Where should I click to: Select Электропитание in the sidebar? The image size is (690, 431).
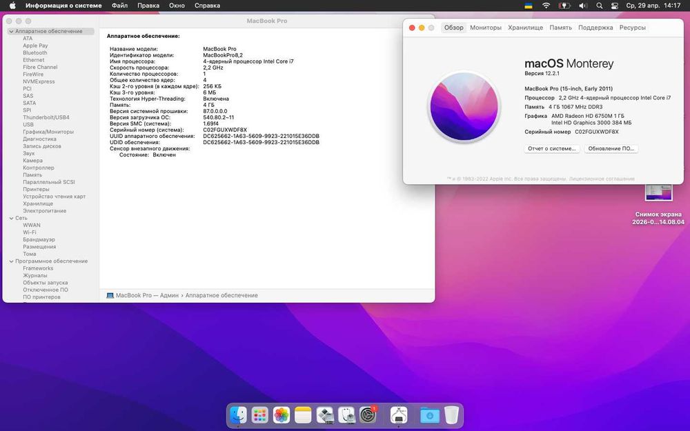pos(44,210)
